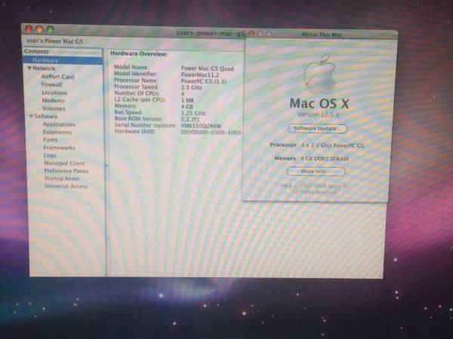453x339 pixels.
Task: Click the Apple logo in About This Mac
Action: click(319, 74)
